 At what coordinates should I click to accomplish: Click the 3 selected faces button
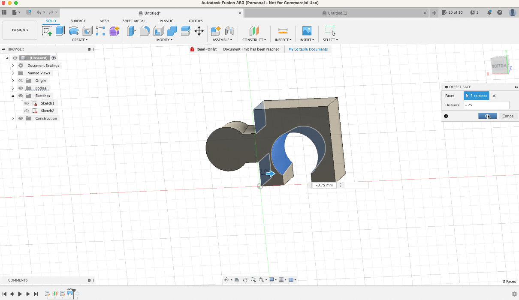coord(476,96)
